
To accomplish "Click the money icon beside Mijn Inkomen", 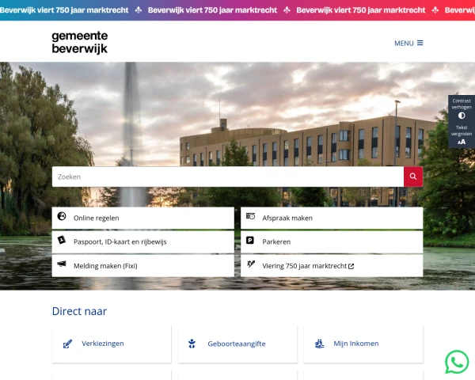I will 319,344.
